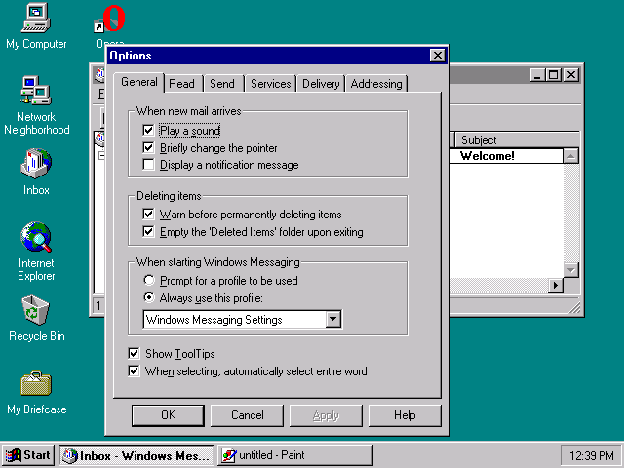Switch to the Delivery tab

pyautogui.click(x=321, y=84)
